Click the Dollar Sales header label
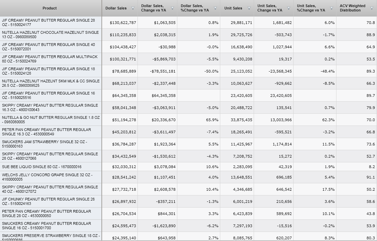This screenshot has height=241, width=377. pos(116,8)
